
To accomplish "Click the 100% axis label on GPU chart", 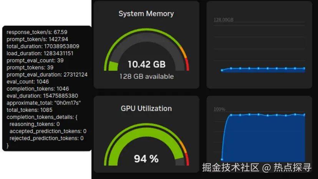I will (219, 109).
